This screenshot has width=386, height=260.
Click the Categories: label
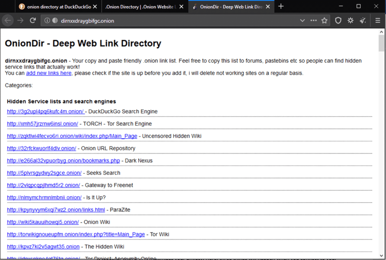click(x=19, y=85)
